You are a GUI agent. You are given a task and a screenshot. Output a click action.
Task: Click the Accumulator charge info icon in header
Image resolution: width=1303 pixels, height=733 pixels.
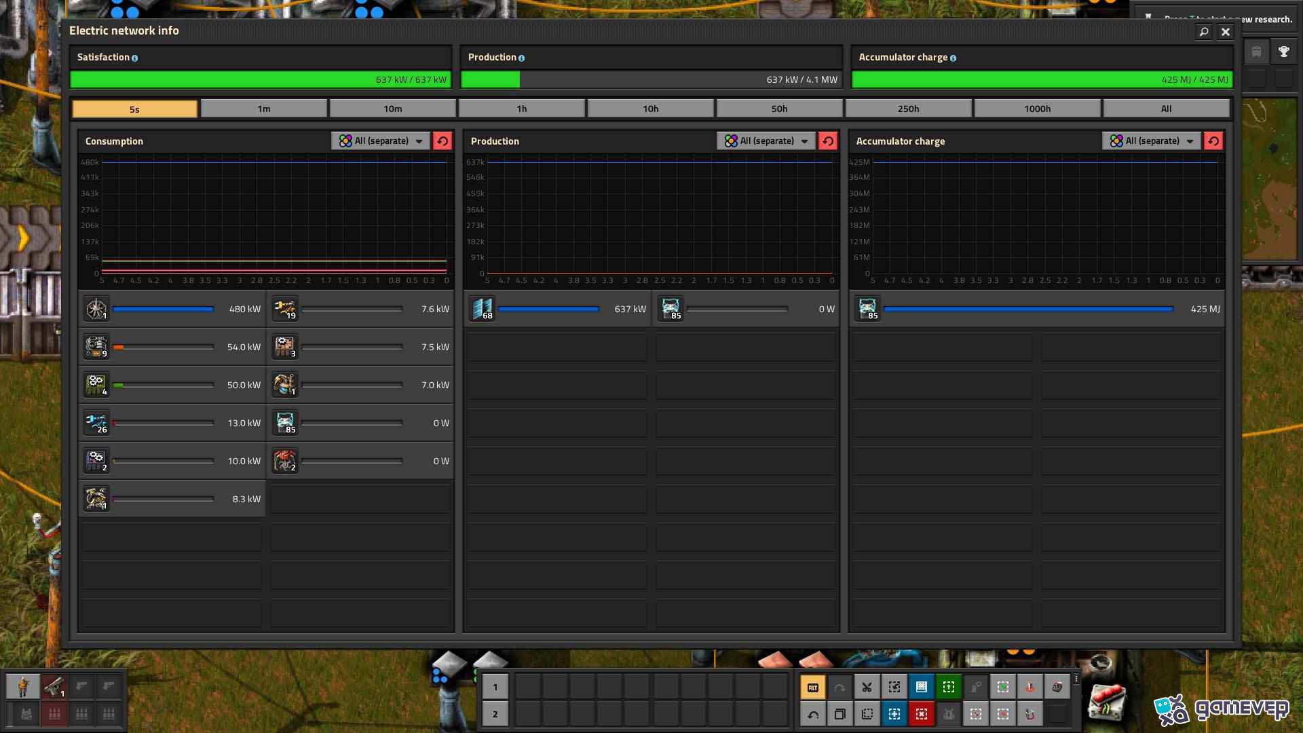click(x=953, y=58)
